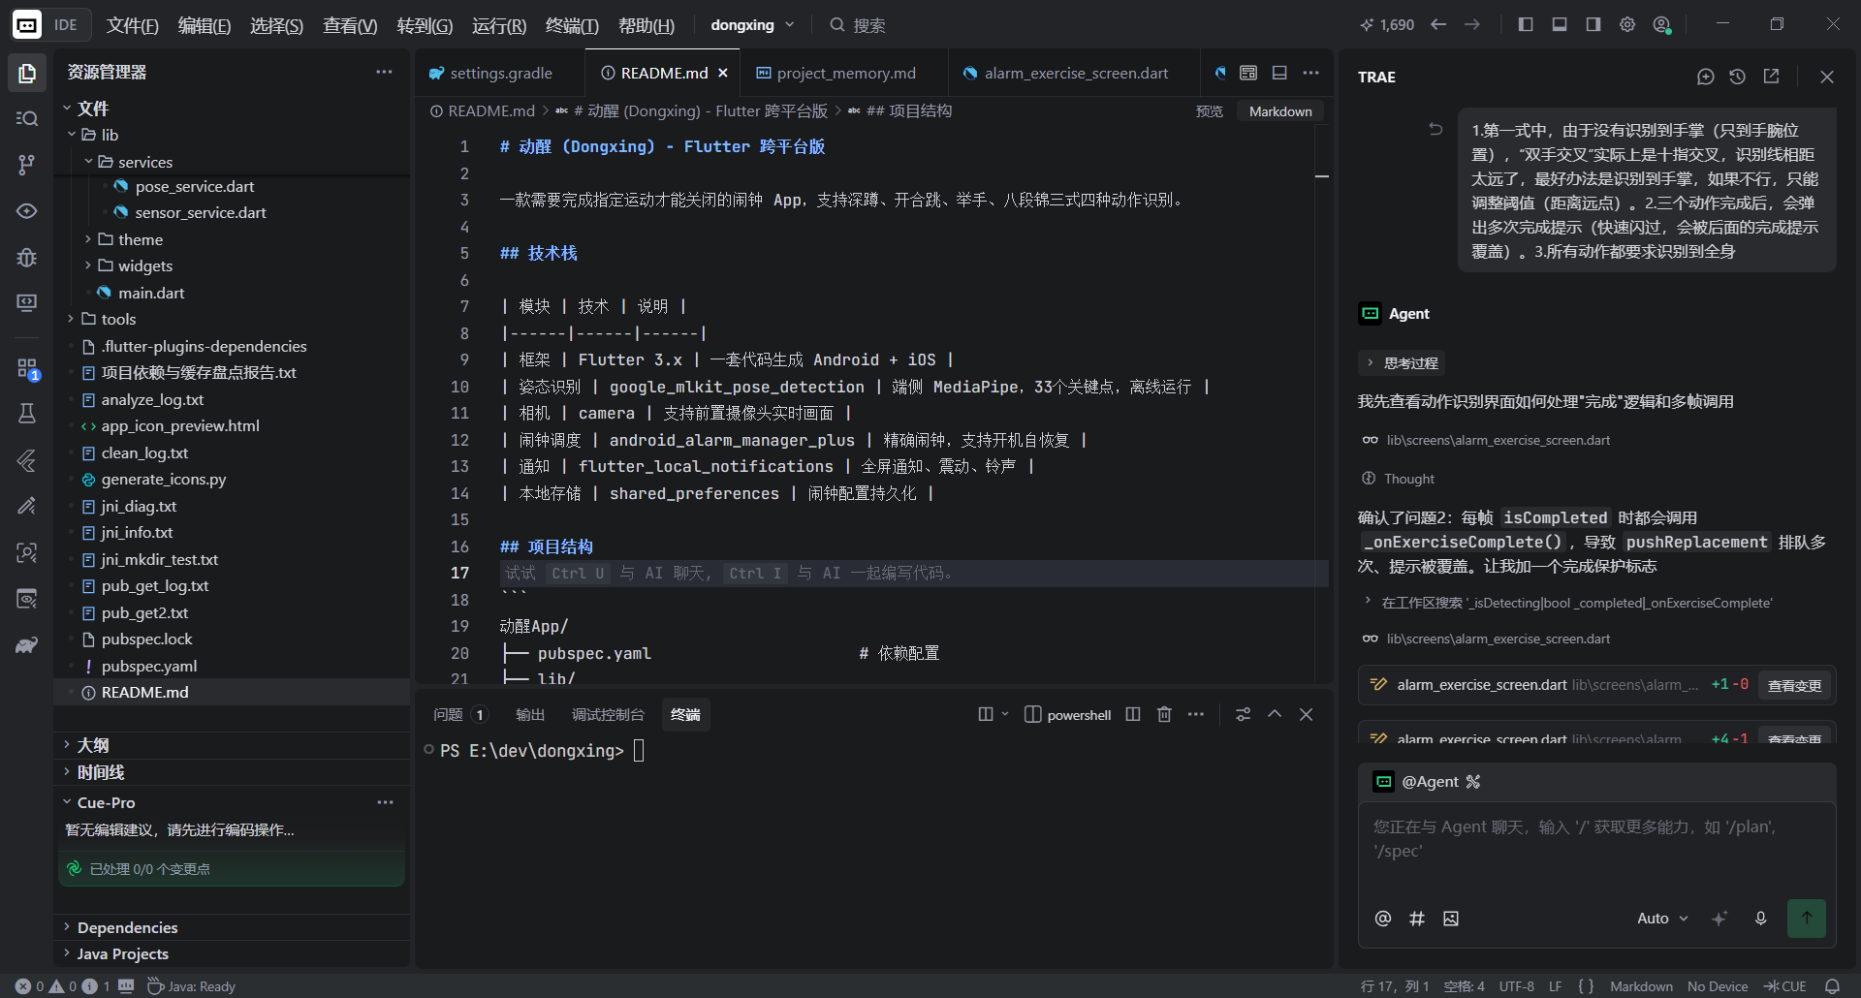Open pose_service.dart in file tree

194,186
